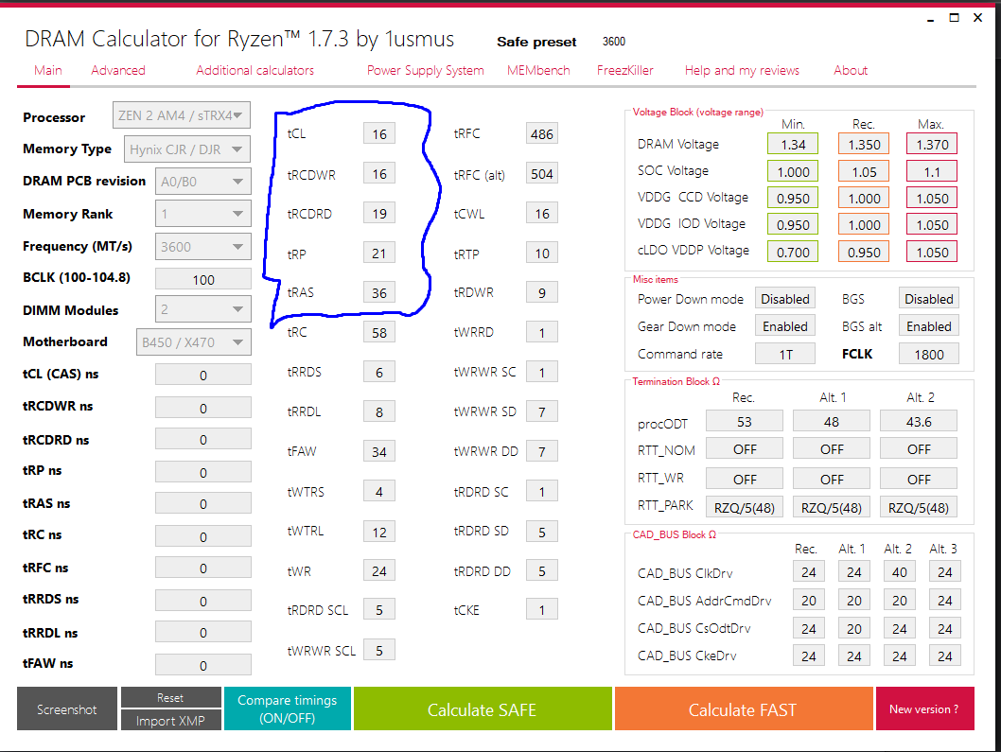Select the tRFC (alt) value 504
The height and width of the screenshot is (752, 1001).
click(x=542, y=174)
